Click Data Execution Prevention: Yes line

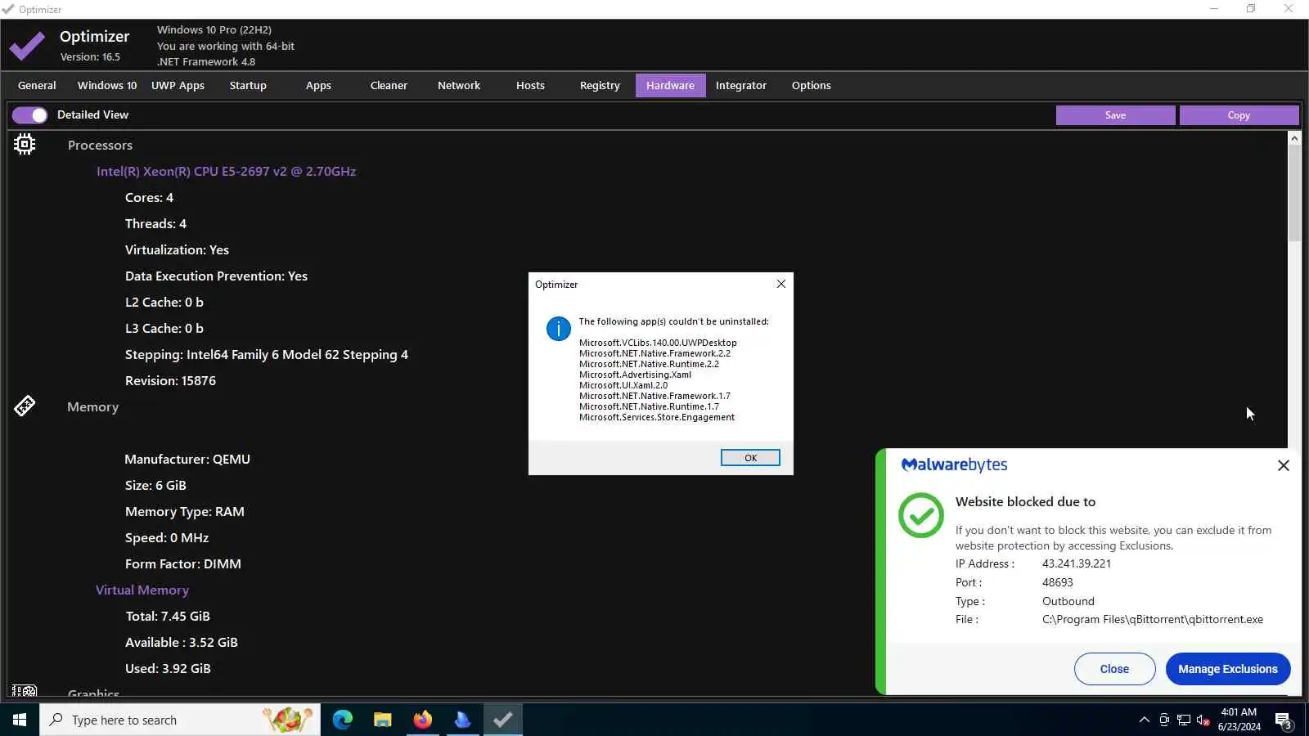click(216, 276)
